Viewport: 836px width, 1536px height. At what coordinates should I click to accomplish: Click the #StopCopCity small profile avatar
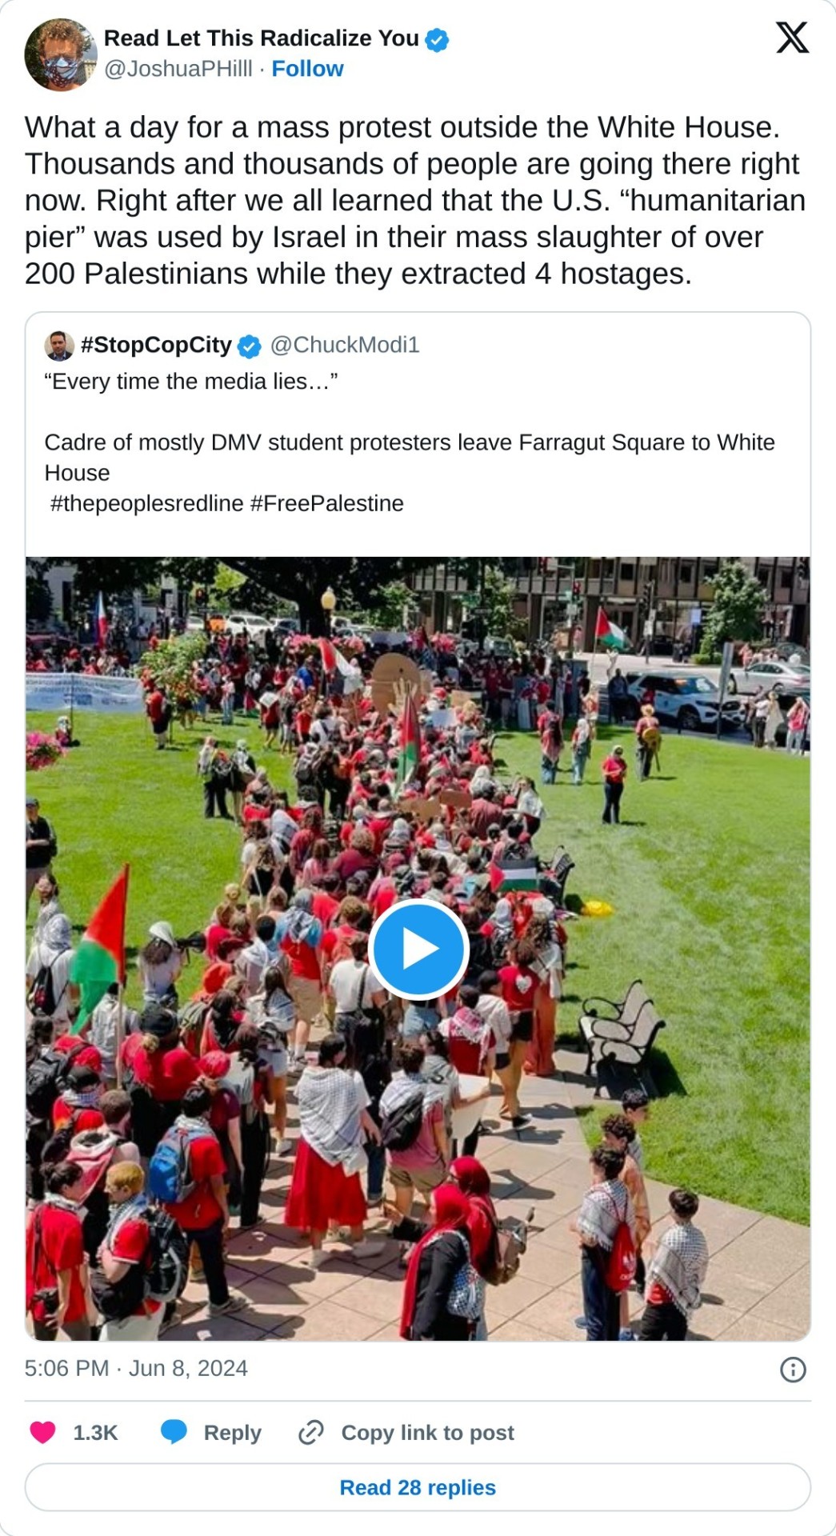pos(59,346)
